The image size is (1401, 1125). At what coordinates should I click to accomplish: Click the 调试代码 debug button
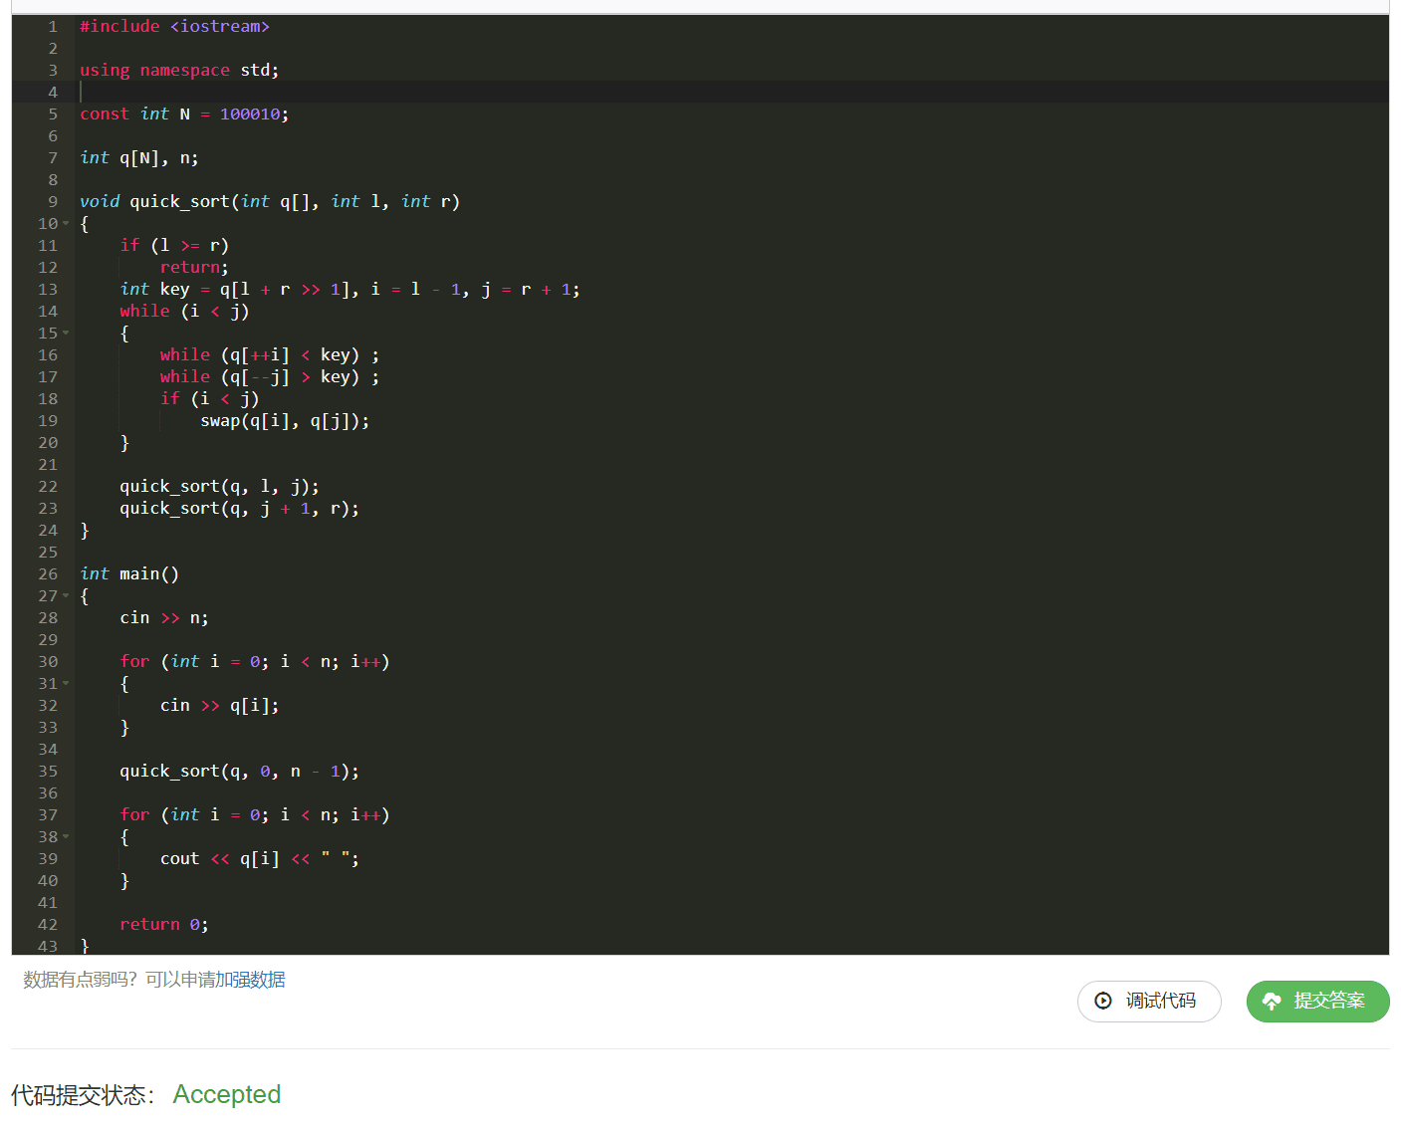pos(1149,1001)
